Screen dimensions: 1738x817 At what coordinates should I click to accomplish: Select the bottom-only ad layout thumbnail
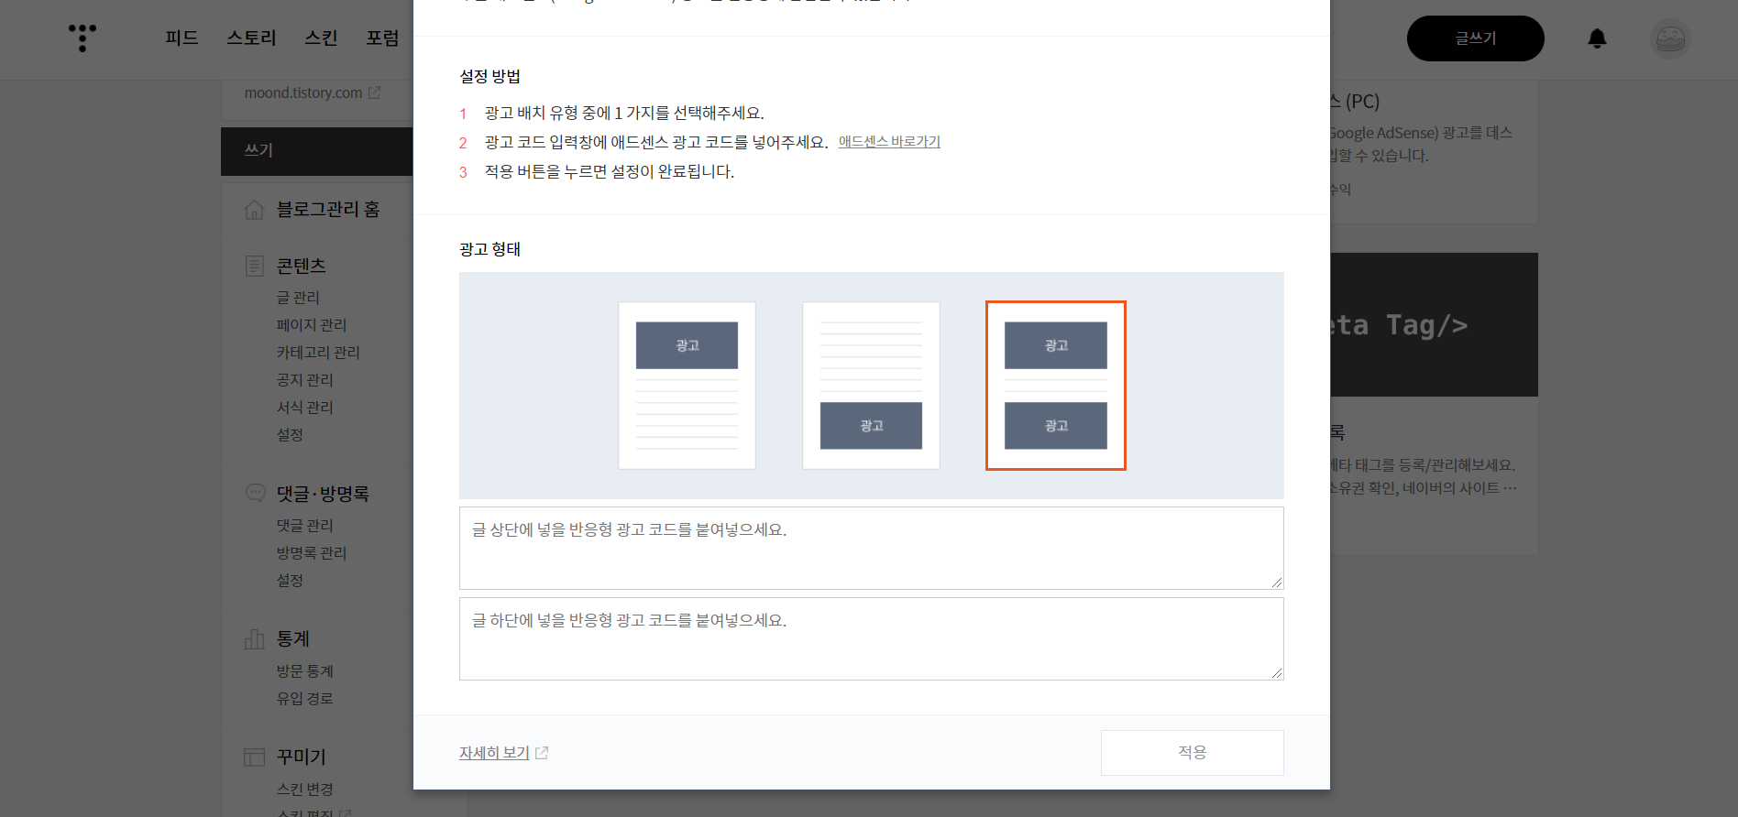coord(871,386)
